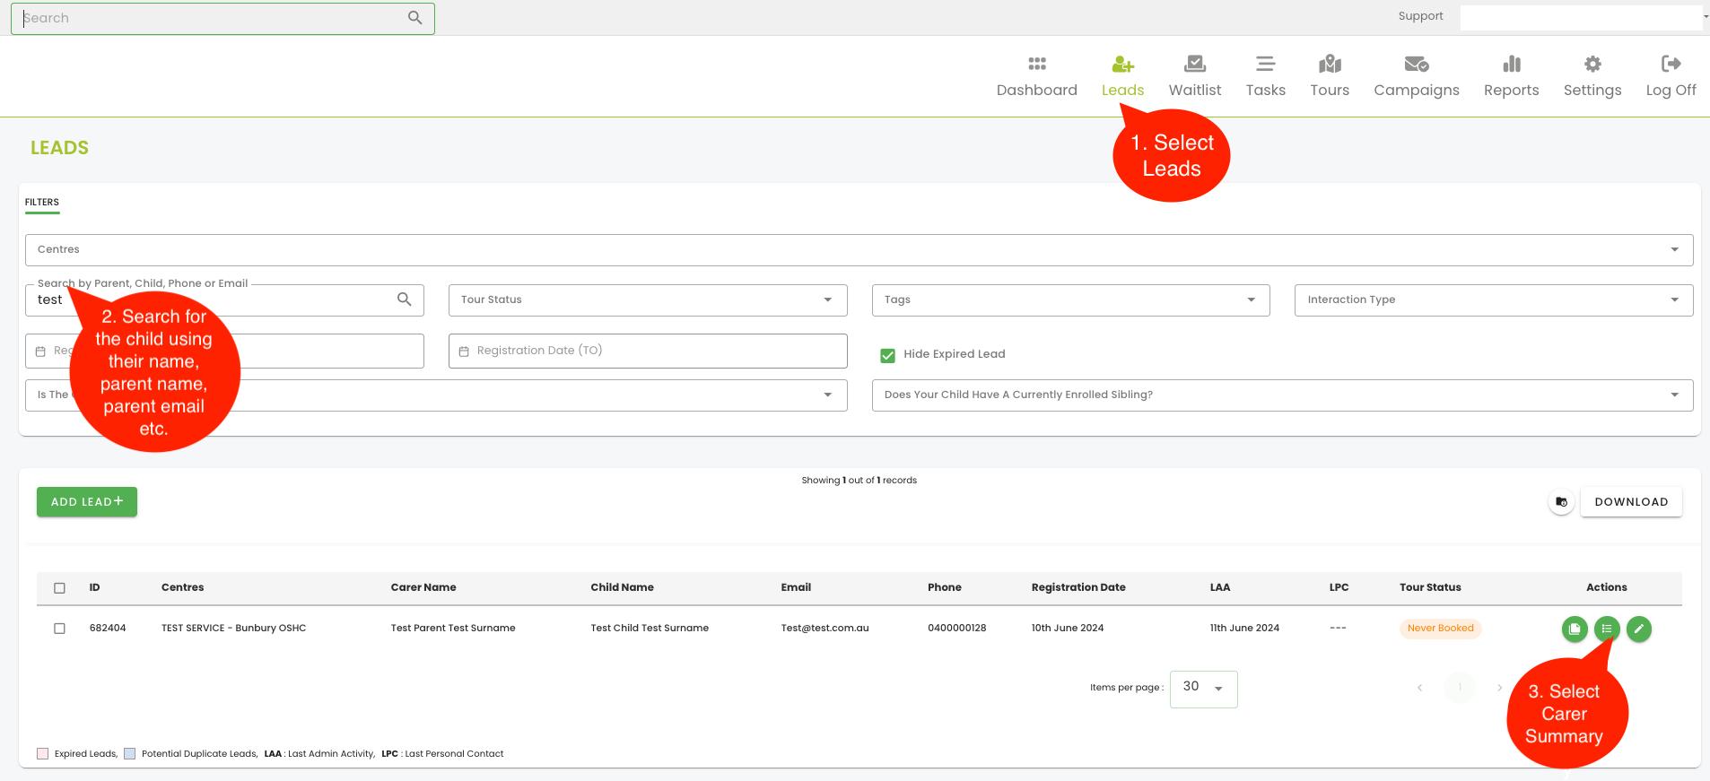Click the Log Off exit icon
Screen dimensions: 1710x781
click(x=1671, y=64)
